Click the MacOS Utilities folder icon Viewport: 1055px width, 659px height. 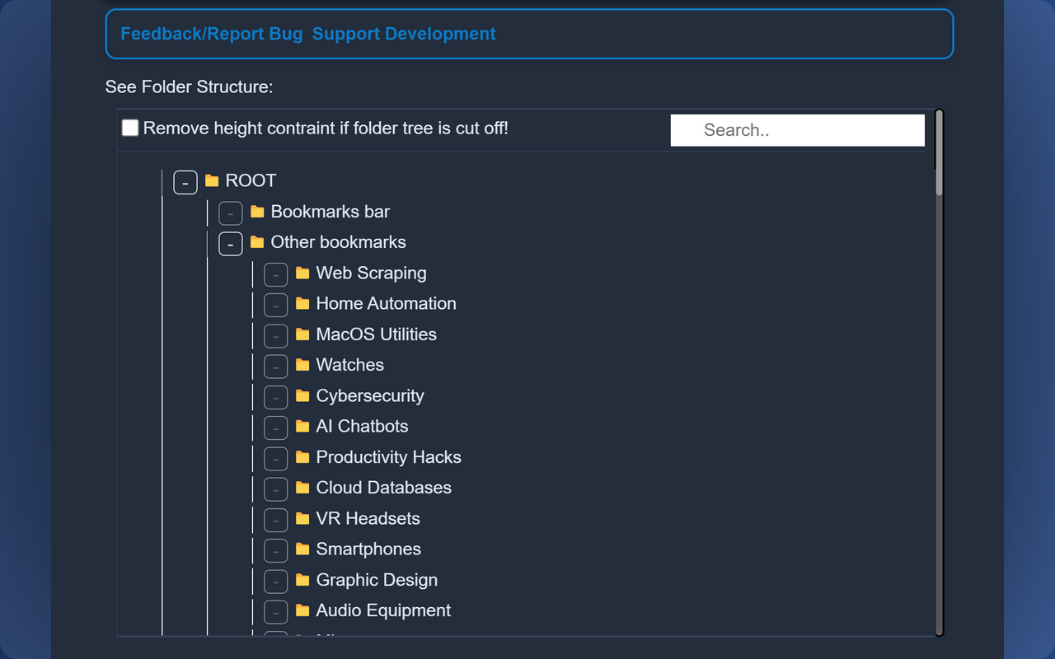point(302,334)
